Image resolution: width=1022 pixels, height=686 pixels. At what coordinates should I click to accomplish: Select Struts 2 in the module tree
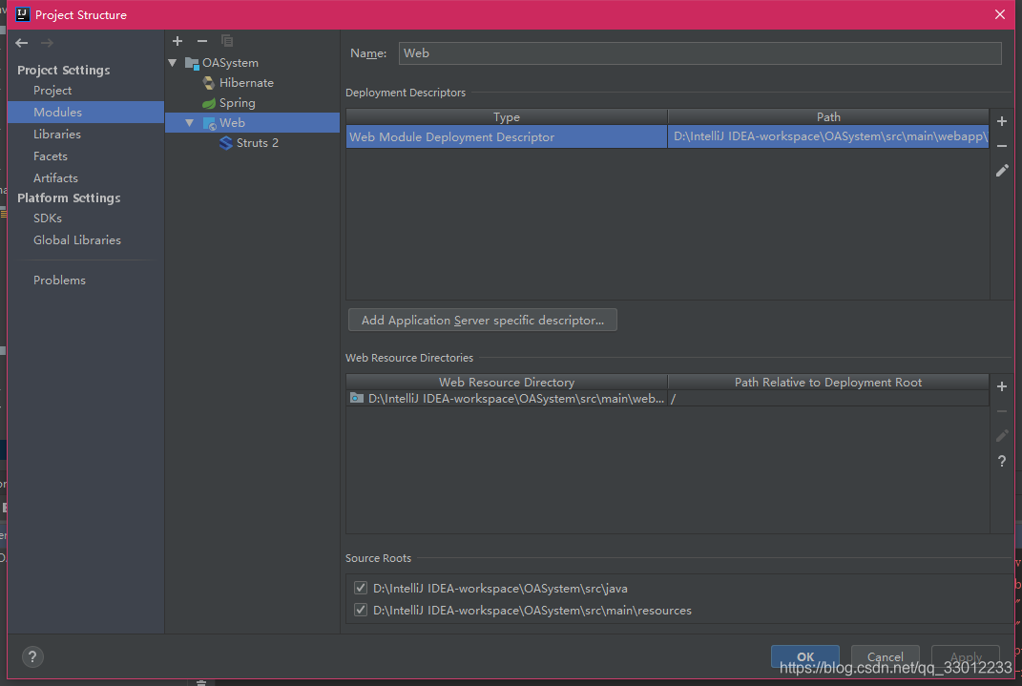coord(258,143)
